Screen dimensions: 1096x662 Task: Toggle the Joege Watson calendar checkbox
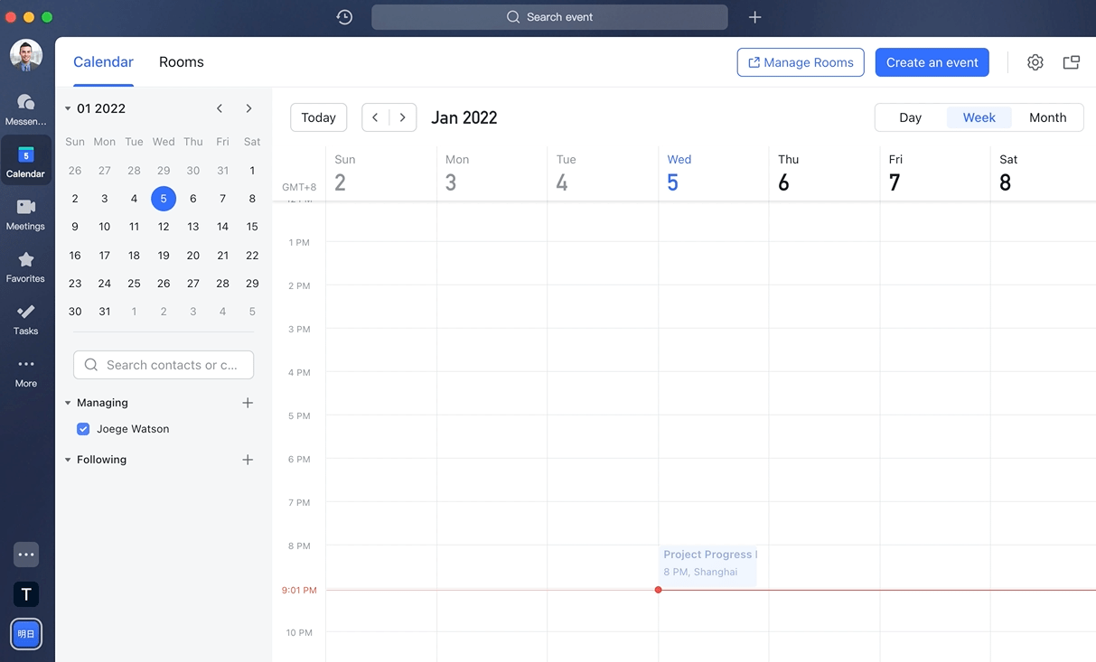(x=83, y=429)
